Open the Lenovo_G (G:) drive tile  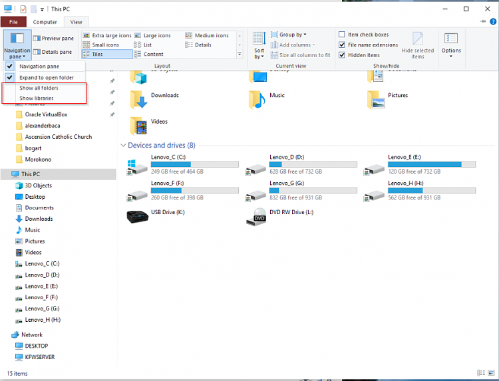point(301,191)
